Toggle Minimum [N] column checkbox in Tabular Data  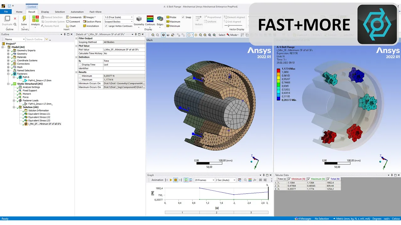click(289, 179)
